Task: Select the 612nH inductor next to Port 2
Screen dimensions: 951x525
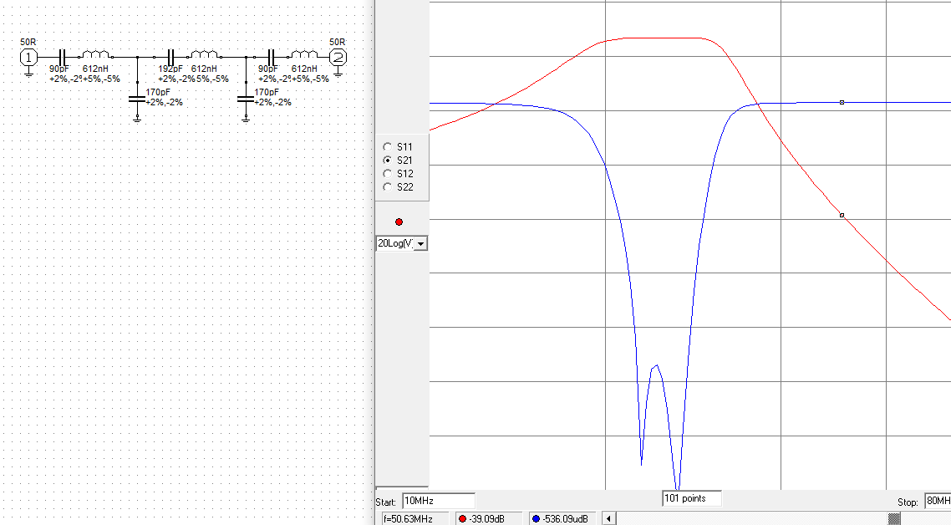Action: tap(303, 56)
